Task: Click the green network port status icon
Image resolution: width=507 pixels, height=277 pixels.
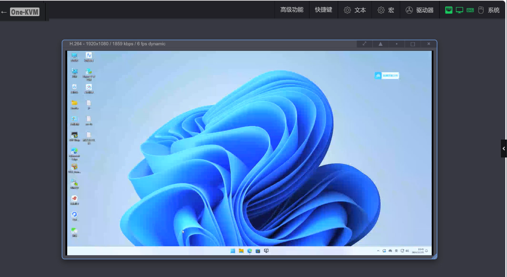Action: pos(449,10)
